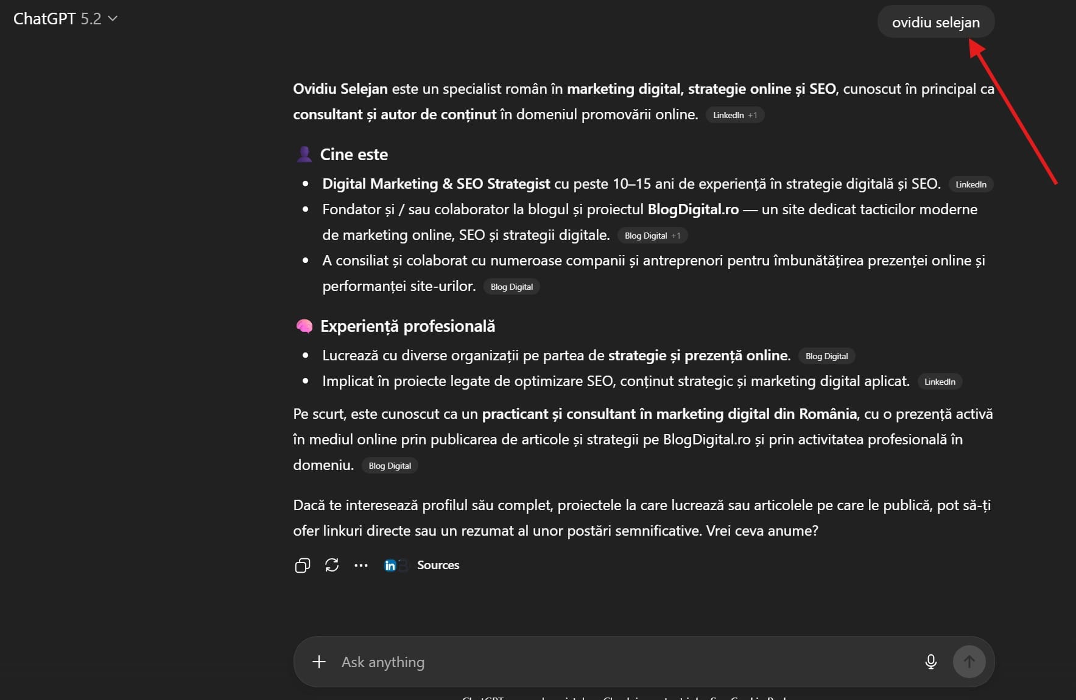Click the send message arrow button
Screen dimensions: 1076x700
pos(969,662)
